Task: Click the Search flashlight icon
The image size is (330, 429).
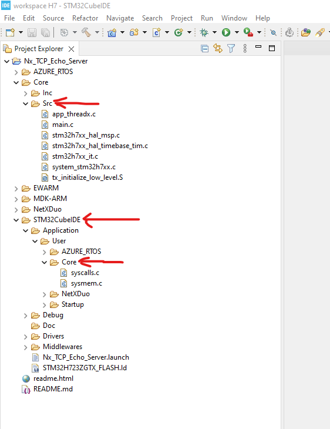Action: tap(320, 32)
